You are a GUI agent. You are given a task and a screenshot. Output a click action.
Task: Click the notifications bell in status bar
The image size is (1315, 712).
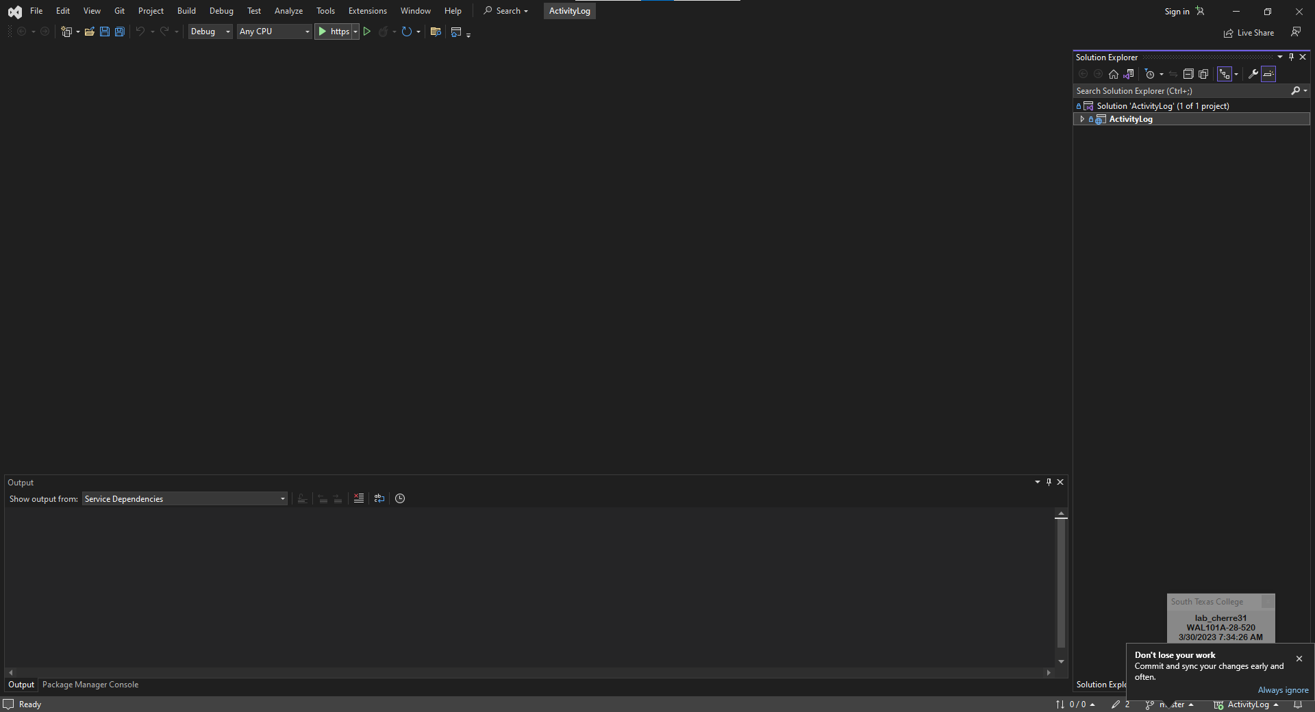(1298, 704)
